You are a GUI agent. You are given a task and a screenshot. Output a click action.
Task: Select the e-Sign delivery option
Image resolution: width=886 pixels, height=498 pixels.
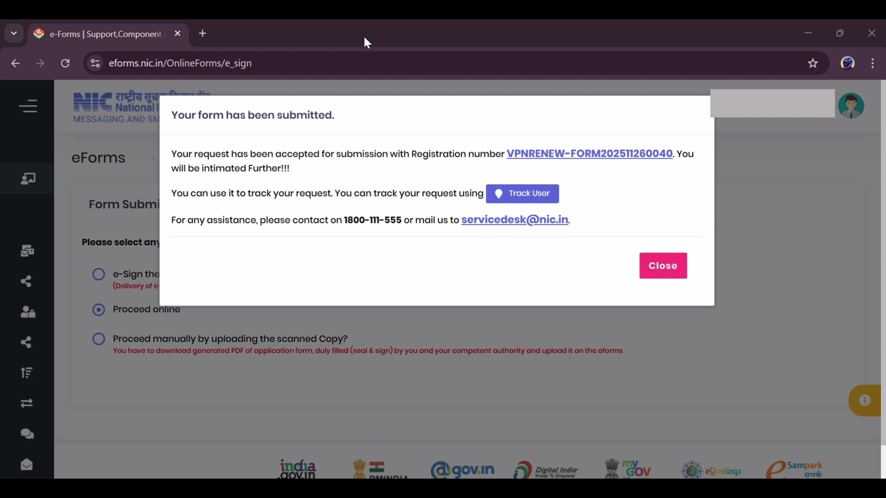click(x=98, y=274)
